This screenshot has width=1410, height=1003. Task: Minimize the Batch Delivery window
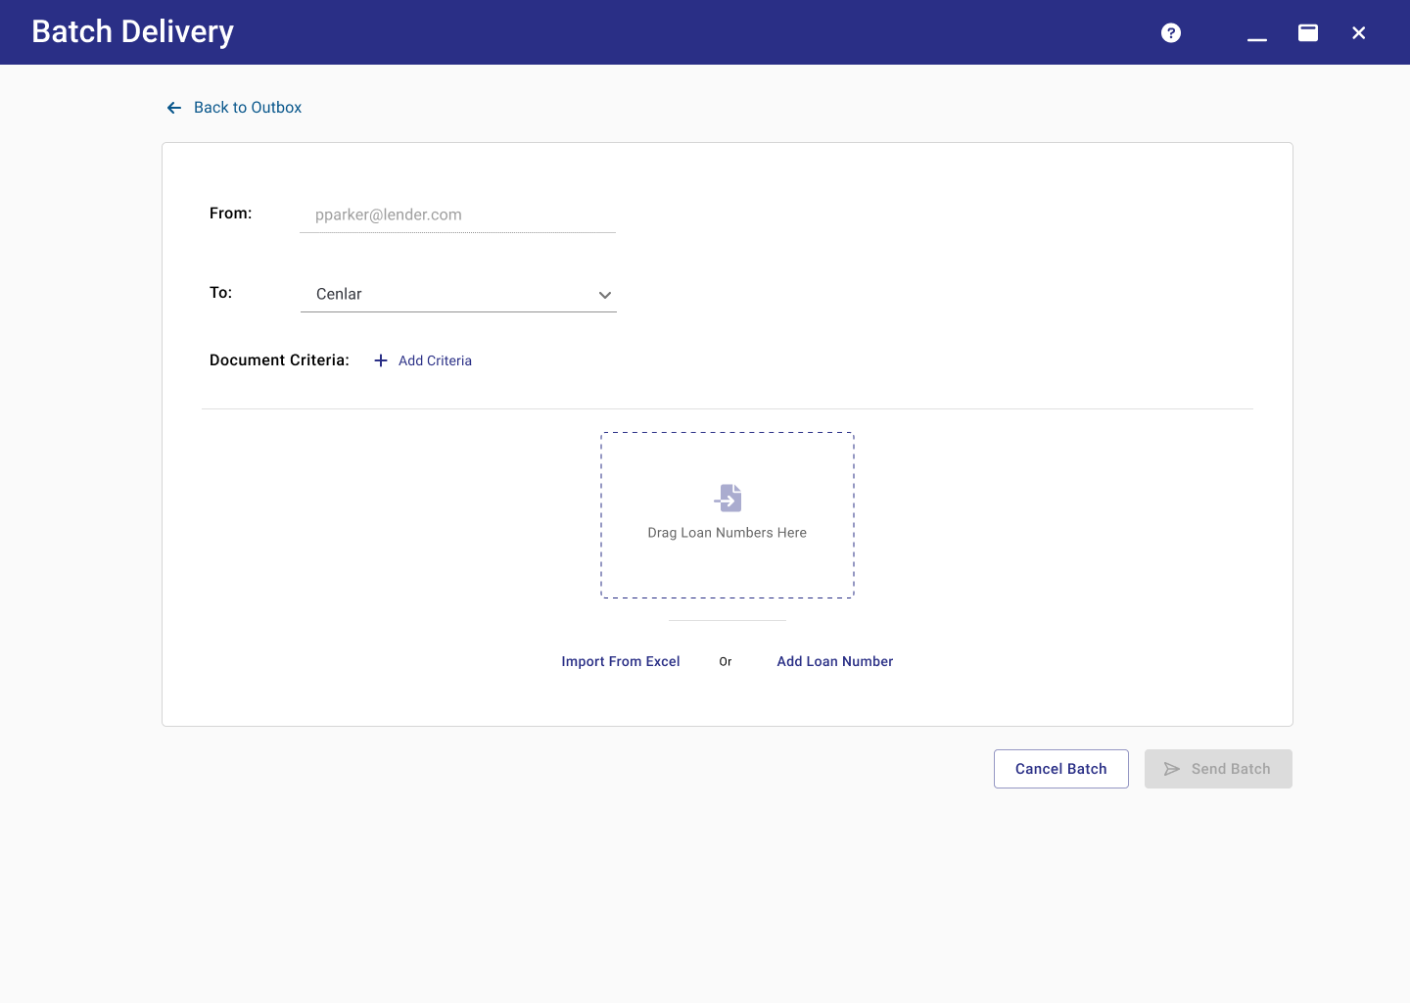pyautogui.click(x=1257, y=39)
